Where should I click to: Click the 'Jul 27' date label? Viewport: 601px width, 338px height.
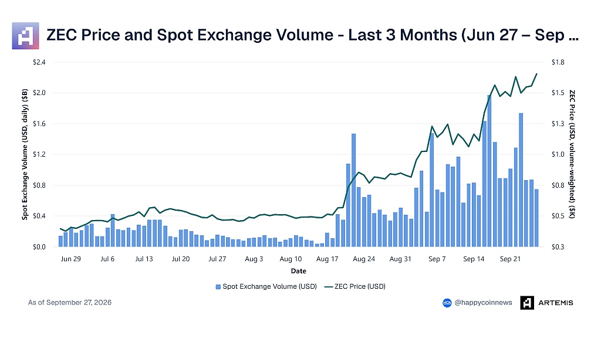(x=217, y=259)
